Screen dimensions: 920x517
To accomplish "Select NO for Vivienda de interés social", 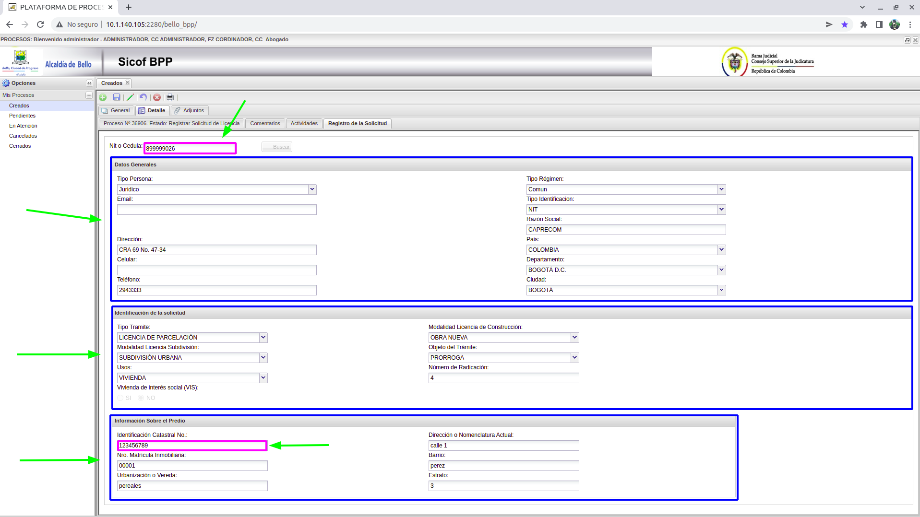I will [x=141, y=398].
